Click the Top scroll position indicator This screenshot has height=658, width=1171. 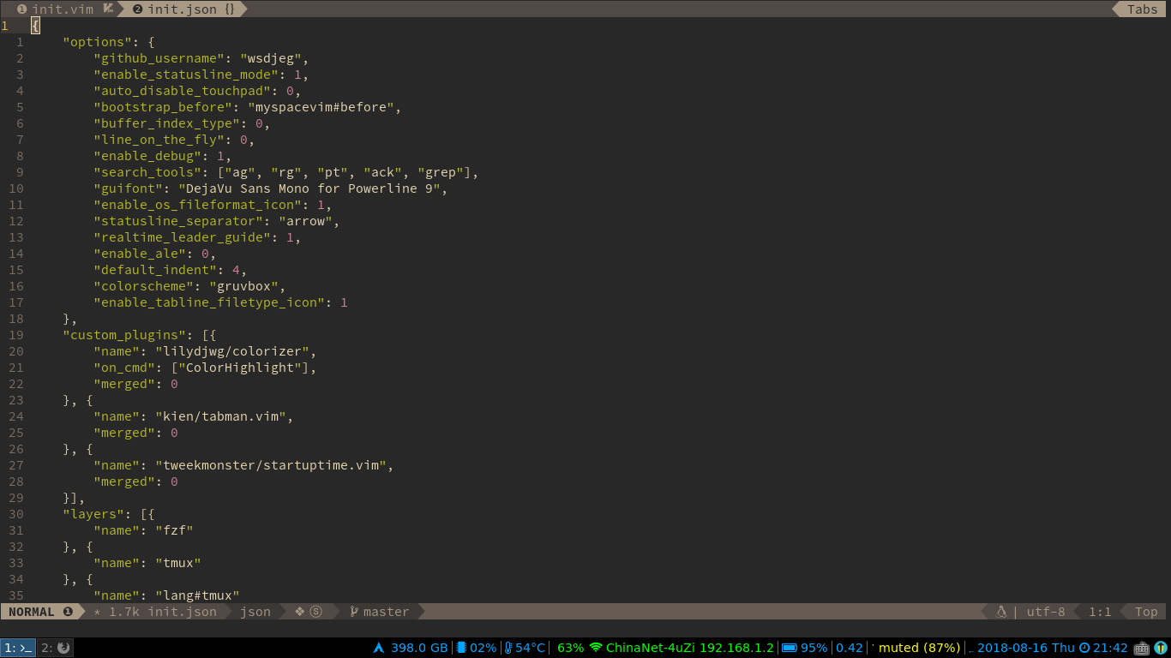coord(1146,612)
